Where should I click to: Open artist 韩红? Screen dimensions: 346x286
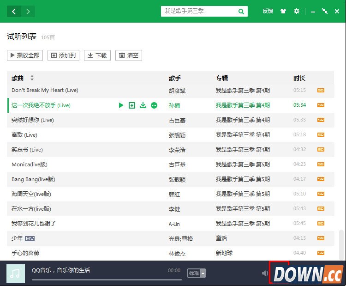click(174, 194)
